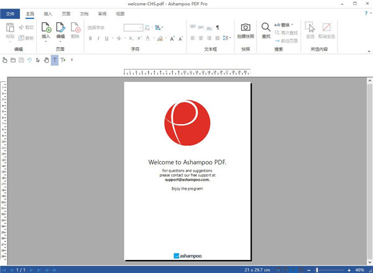The height and width of the screenshot is (273, 373).
Task: Click the camera snapshot icon
Action: click(x=246, y=28)
